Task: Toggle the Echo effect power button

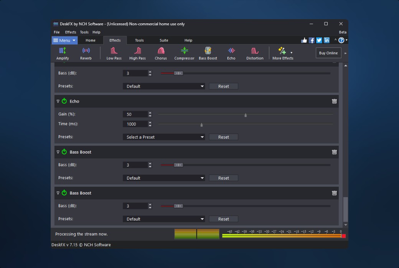Action: [x=64, y=101]
